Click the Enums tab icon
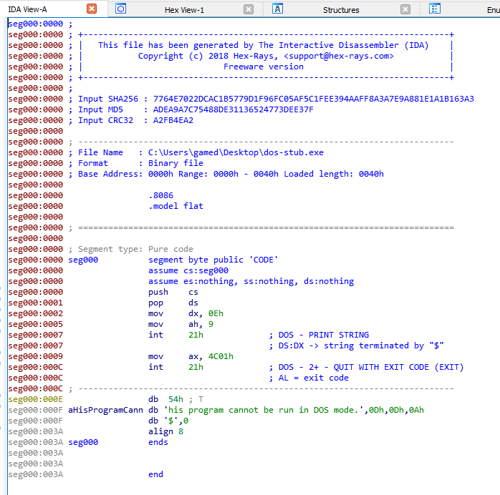 (435, 9)
